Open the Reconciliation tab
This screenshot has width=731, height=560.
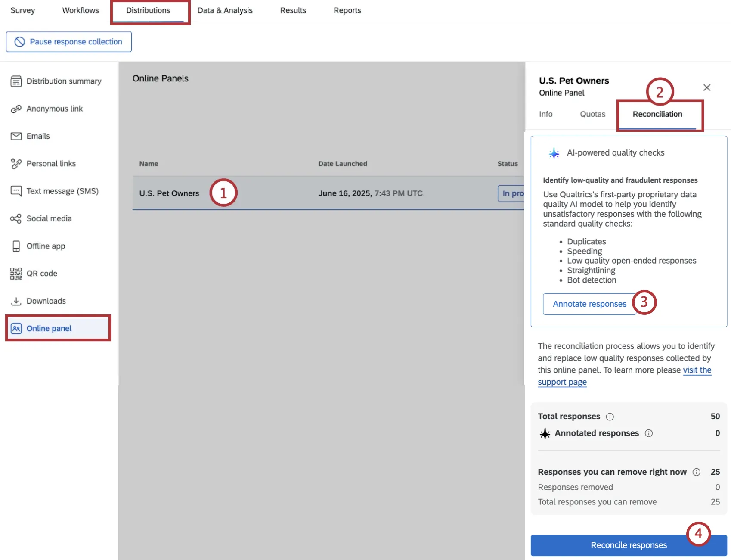tap(657, 114)
